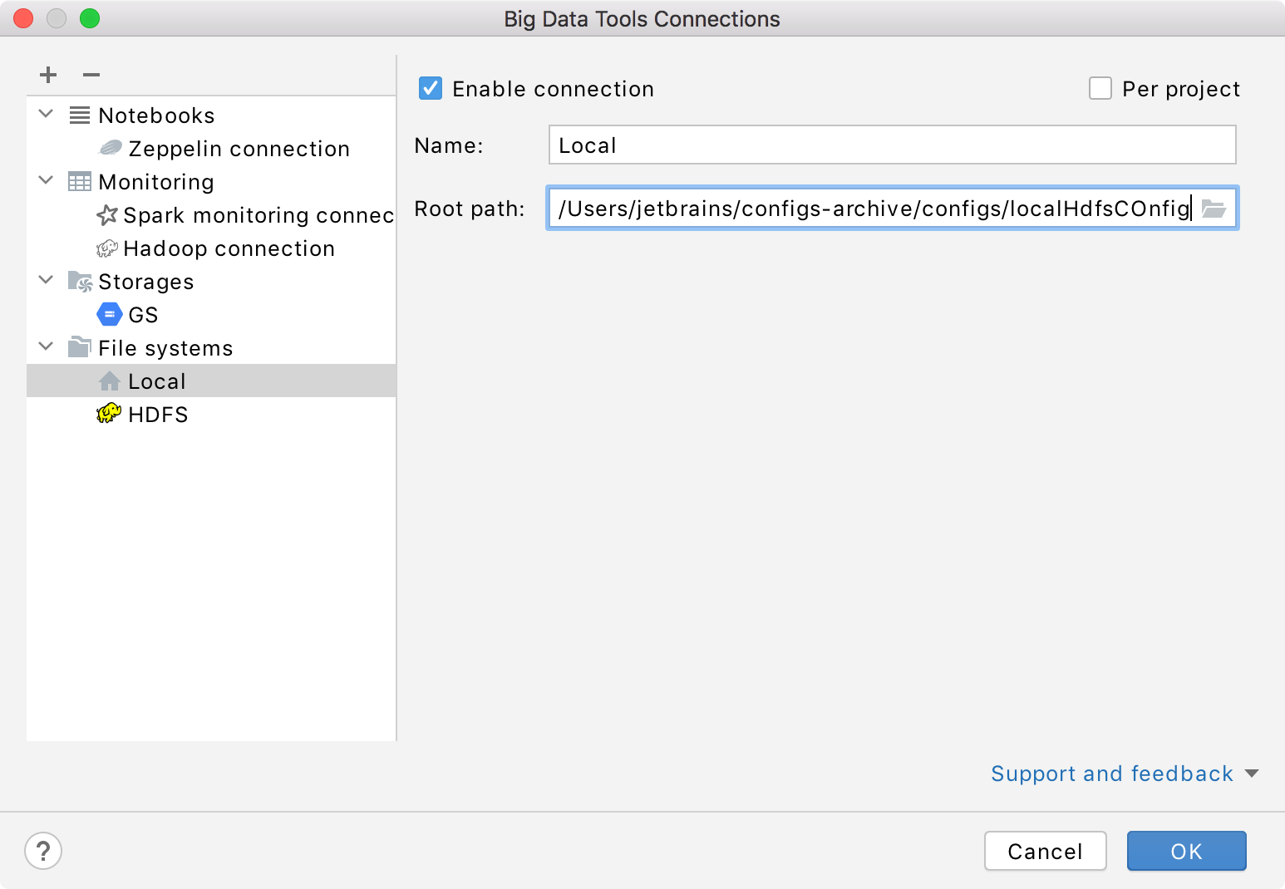The image size is (1285, 889).
Task: Click the Monitoring table icon
Action: click(80, 181)
